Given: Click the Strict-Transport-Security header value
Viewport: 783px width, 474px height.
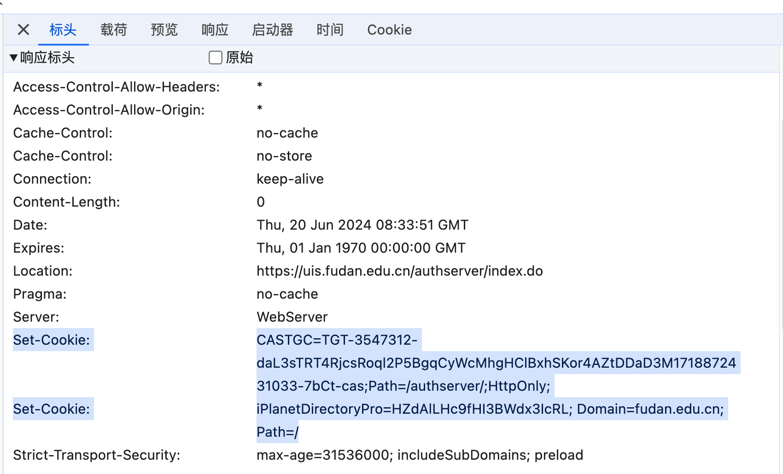Looking at the screenshot, I should (x=420, y=455).
